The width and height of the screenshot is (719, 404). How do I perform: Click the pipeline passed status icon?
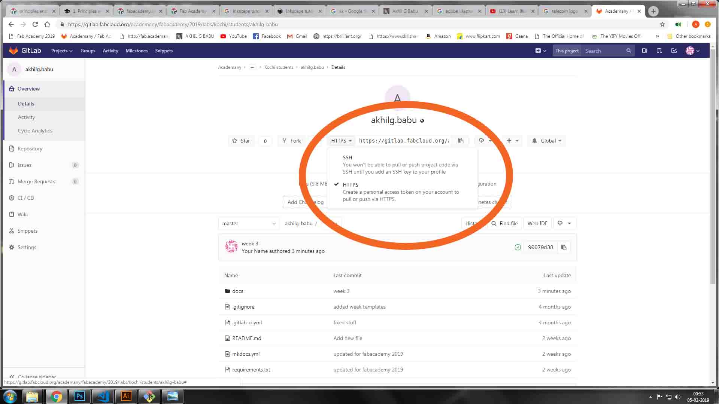coord(518,247)
